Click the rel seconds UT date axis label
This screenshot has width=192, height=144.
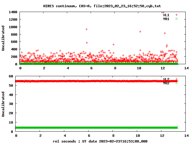pos(100,141)
